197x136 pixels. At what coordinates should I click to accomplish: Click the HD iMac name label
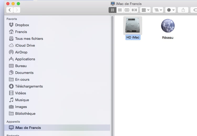(x=133, y=37)
